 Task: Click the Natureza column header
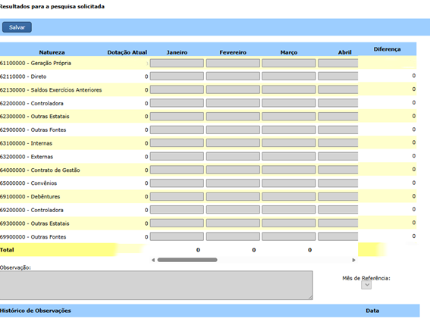click(x=52, y=52)
